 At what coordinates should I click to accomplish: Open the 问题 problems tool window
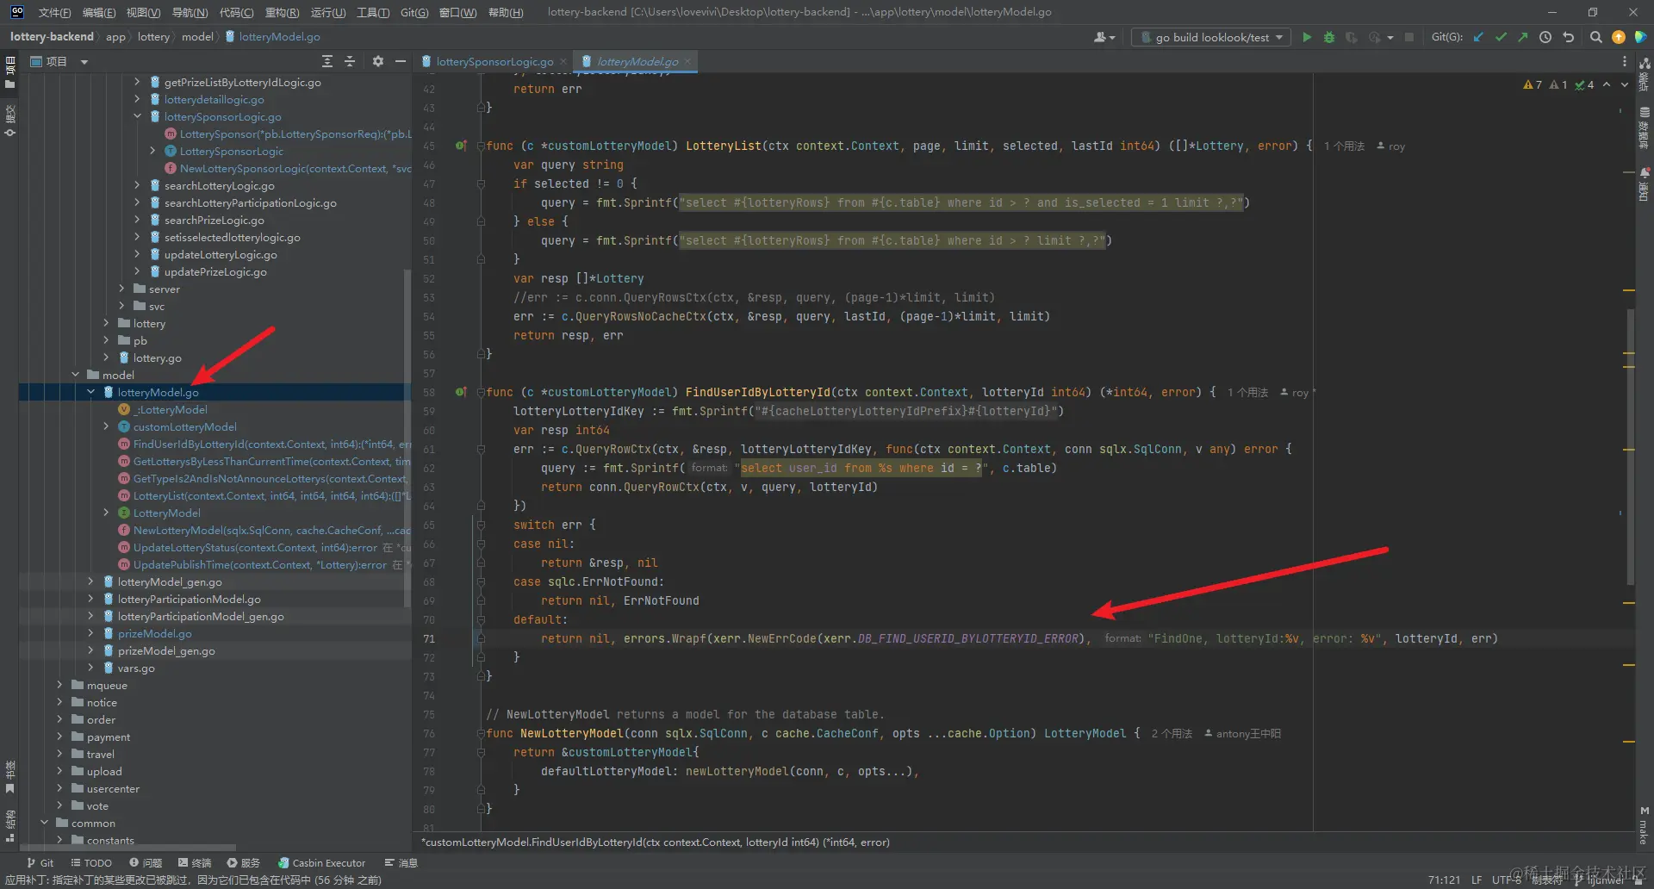click(146, 862)
